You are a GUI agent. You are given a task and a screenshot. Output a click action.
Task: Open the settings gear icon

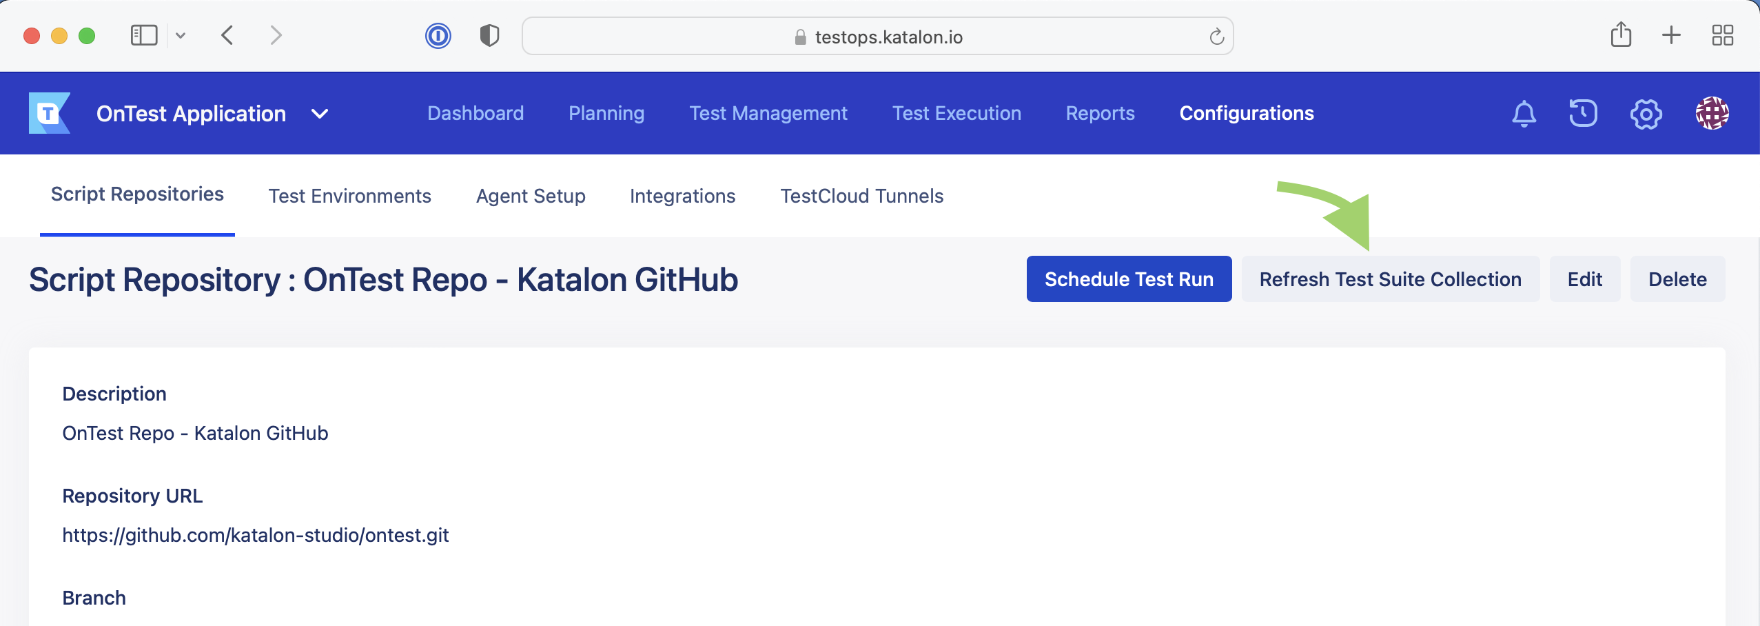point(1646,113)
